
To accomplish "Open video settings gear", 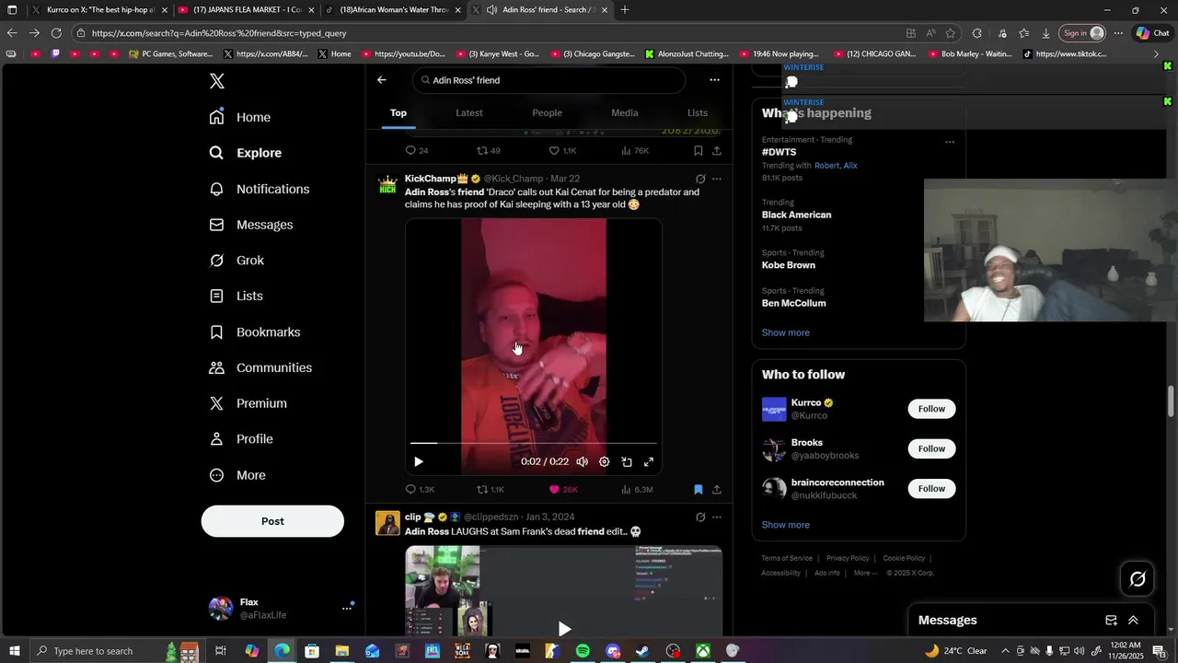I will (x=604, y=462).
